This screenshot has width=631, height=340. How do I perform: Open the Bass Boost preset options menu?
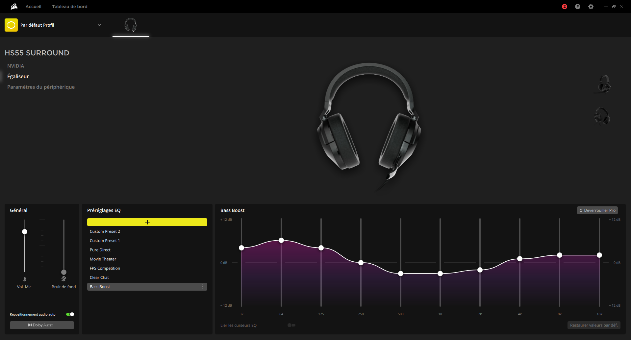(202, 287)
